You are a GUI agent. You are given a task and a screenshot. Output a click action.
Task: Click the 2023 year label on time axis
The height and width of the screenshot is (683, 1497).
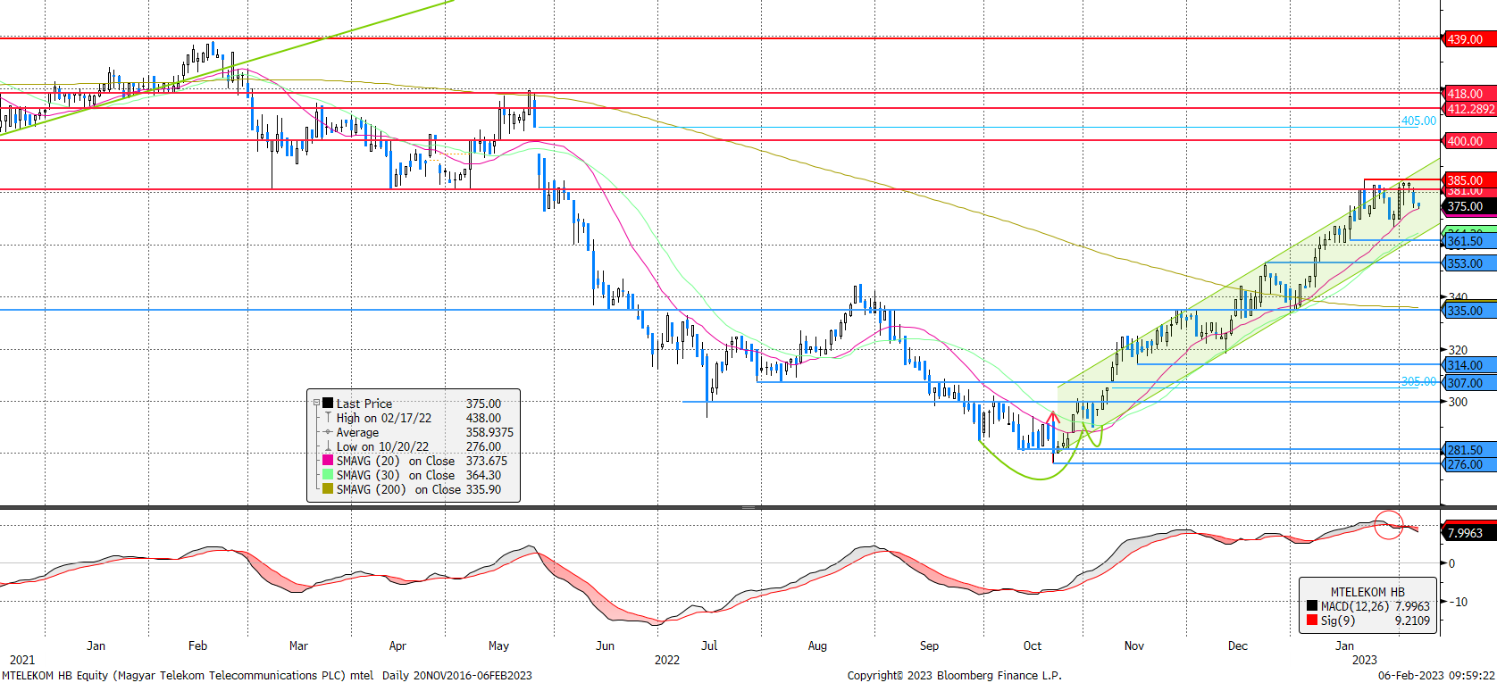(1364, 660)
